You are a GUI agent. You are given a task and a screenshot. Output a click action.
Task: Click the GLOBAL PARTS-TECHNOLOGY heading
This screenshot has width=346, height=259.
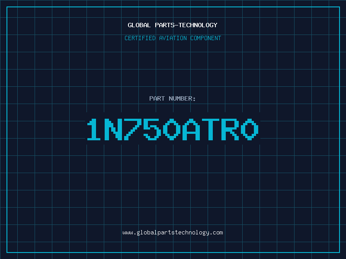173,25
